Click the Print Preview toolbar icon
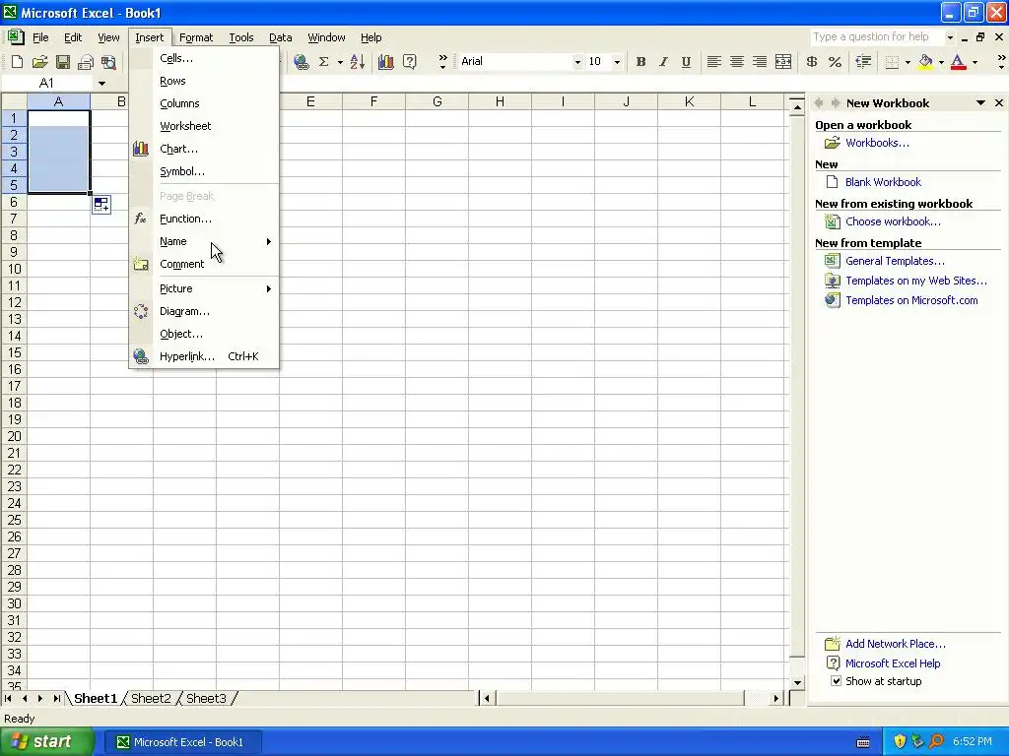This screenshot has height=756, width=1009. pos(108,62)
